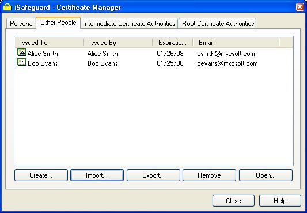Click the Open... button
The width and height of the screenshot is (307, 213).
coord(266,175)
